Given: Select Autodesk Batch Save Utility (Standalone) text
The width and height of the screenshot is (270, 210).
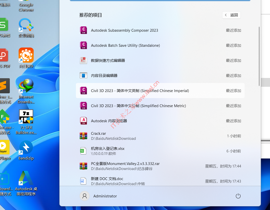Looking at the screenshot, I should pyautogui.click(x=125, y=45).
